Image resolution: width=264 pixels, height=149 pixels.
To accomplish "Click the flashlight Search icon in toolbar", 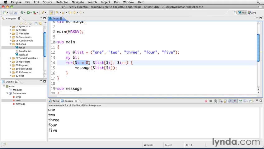I will pyautogui.click(x=43, y=13).
